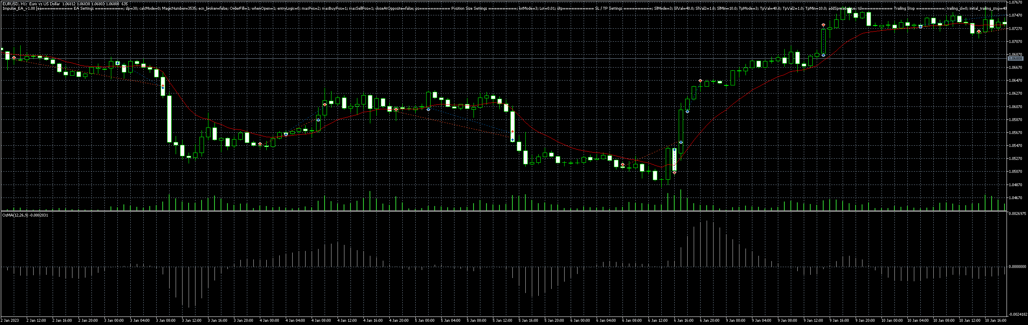This screenshot has height=325, width=1028.
Task: Click the 3 Jan 08:00 time label
Action: click(x=166, y=321)
